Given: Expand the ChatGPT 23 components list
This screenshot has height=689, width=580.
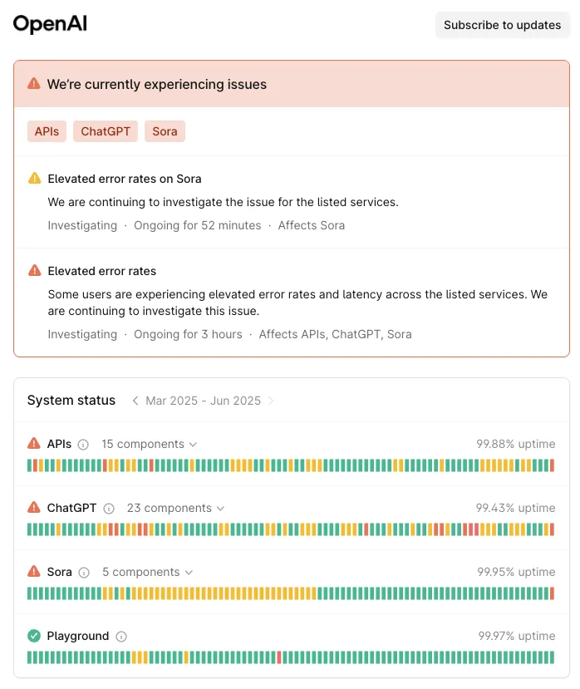Looking at the screenshot, I should [x=175, y=509].
